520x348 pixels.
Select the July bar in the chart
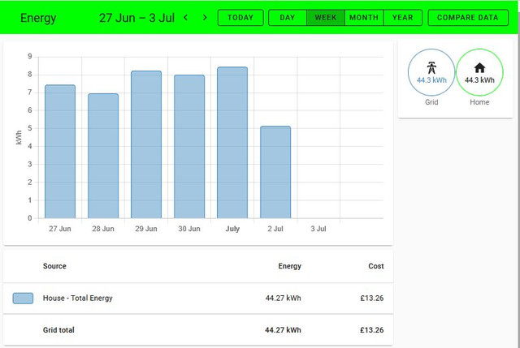(x=232, y=143)
